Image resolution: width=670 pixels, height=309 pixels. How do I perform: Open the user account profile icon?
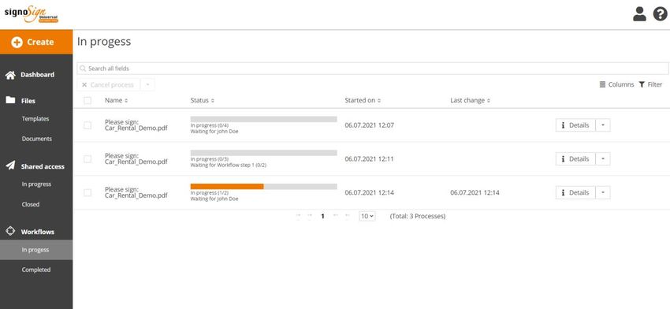point(639,14)
